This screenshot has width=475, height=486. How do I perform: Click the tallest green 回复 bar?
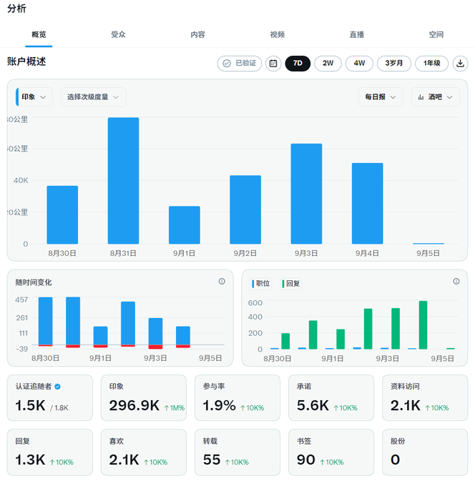(423, 325)
